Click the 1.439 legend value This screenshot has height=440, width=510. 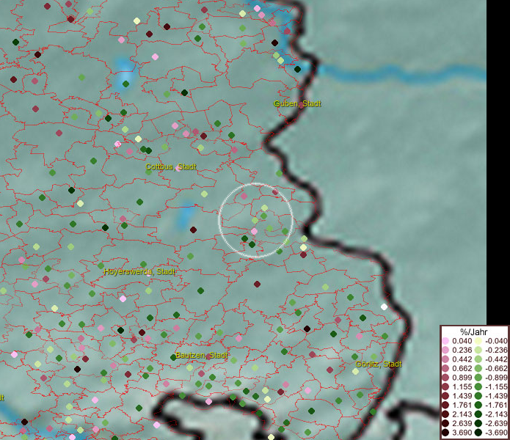(x=462, y=396)
